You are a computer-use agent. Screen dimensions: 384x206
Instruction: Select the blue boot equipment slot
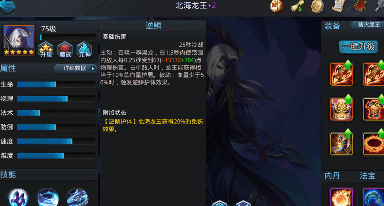(x=341, y=144)
